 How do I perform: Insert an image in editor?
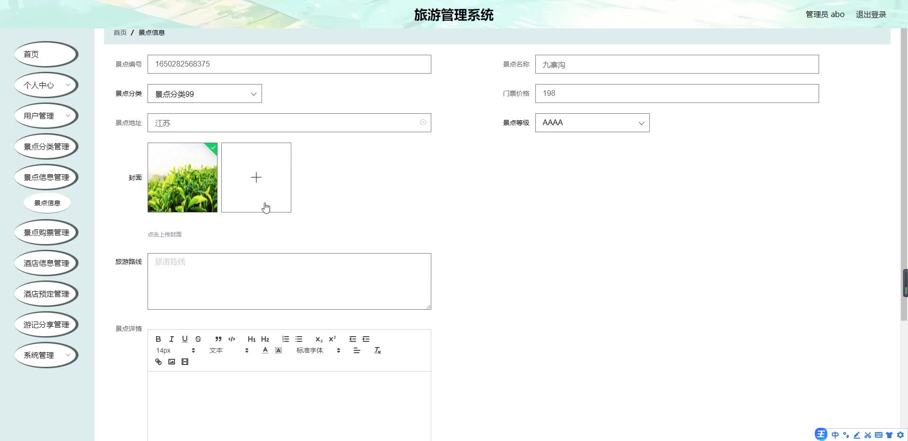pos(172,362)
